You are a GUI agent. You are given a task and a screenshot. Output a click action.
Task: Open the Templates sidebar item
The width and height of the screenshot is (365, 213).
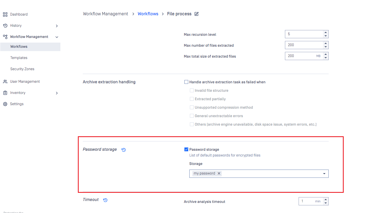(x=19, y=58)
